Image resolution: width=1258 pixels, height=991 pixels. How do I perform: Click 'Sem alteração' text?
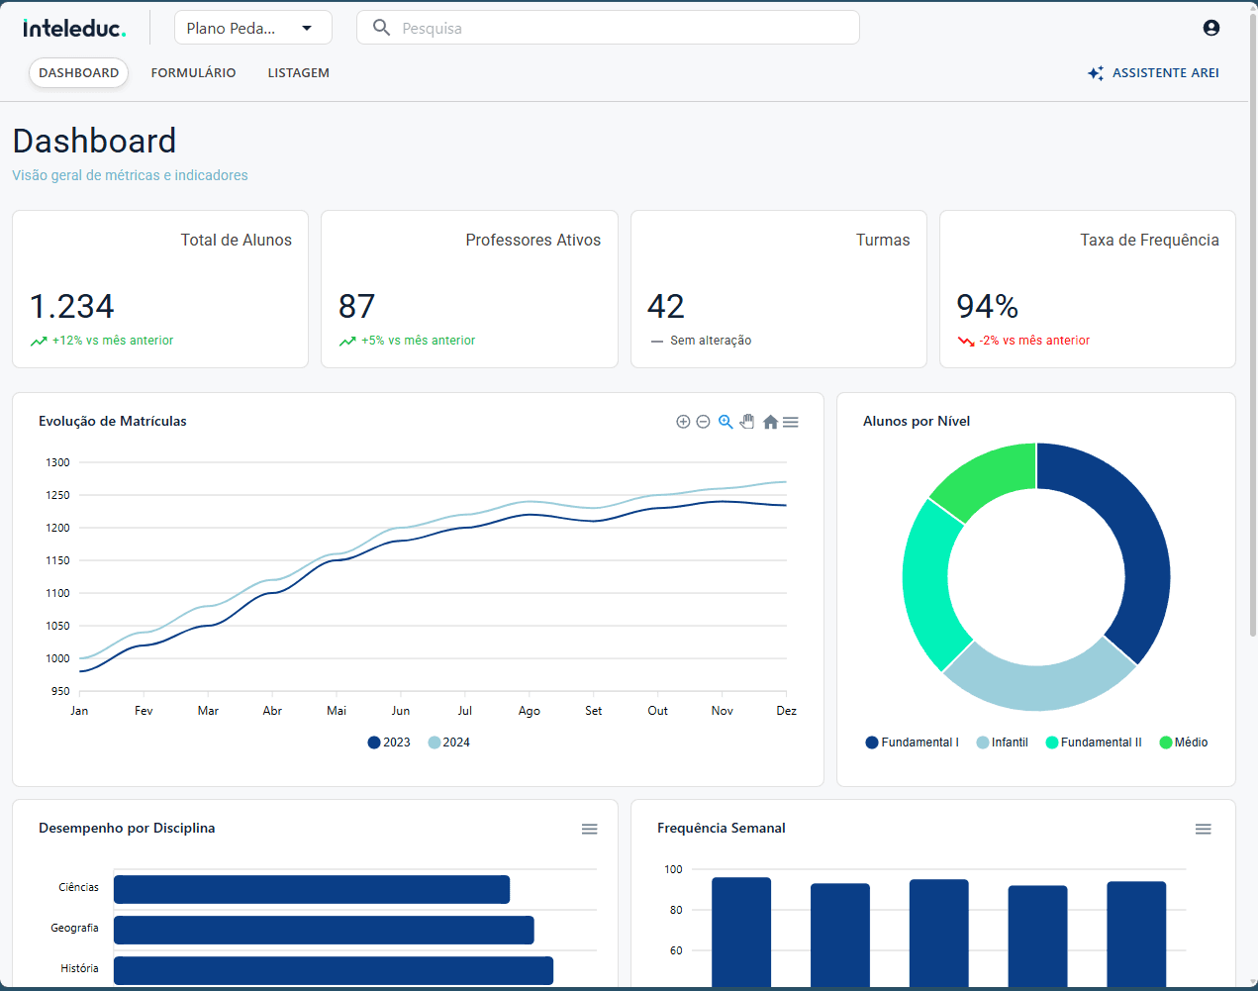click(x=711, y=341)
